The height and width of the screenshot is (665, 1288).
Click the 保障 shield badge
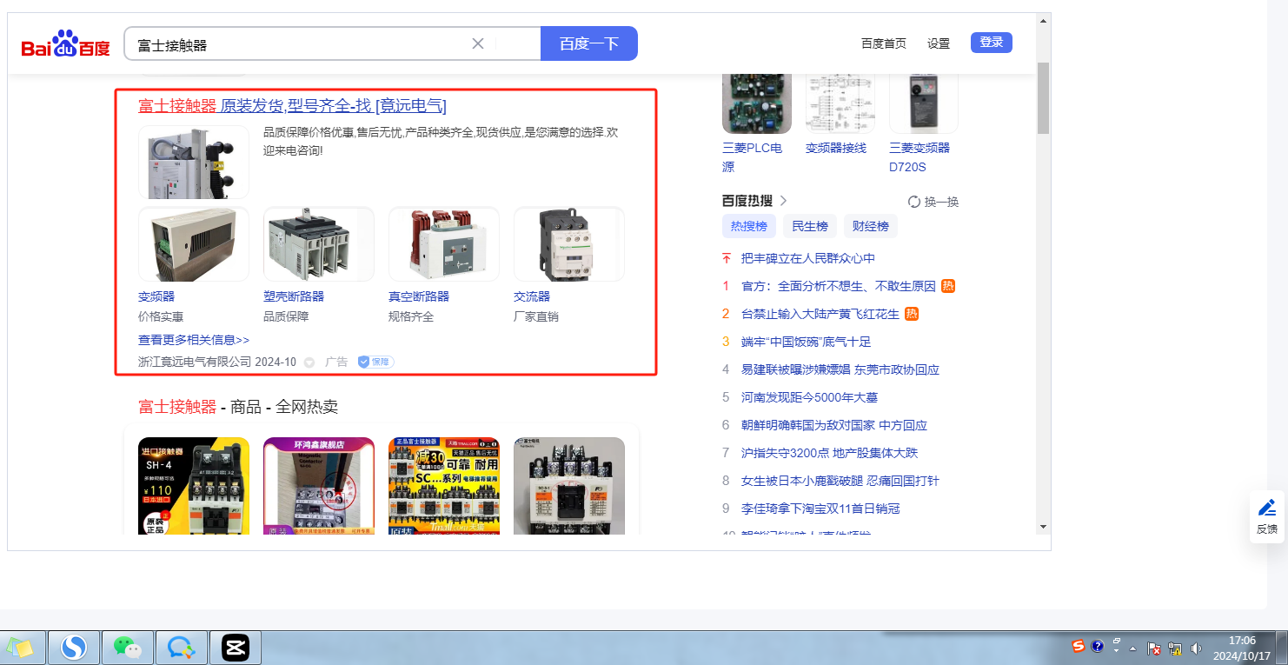(375, 362)
